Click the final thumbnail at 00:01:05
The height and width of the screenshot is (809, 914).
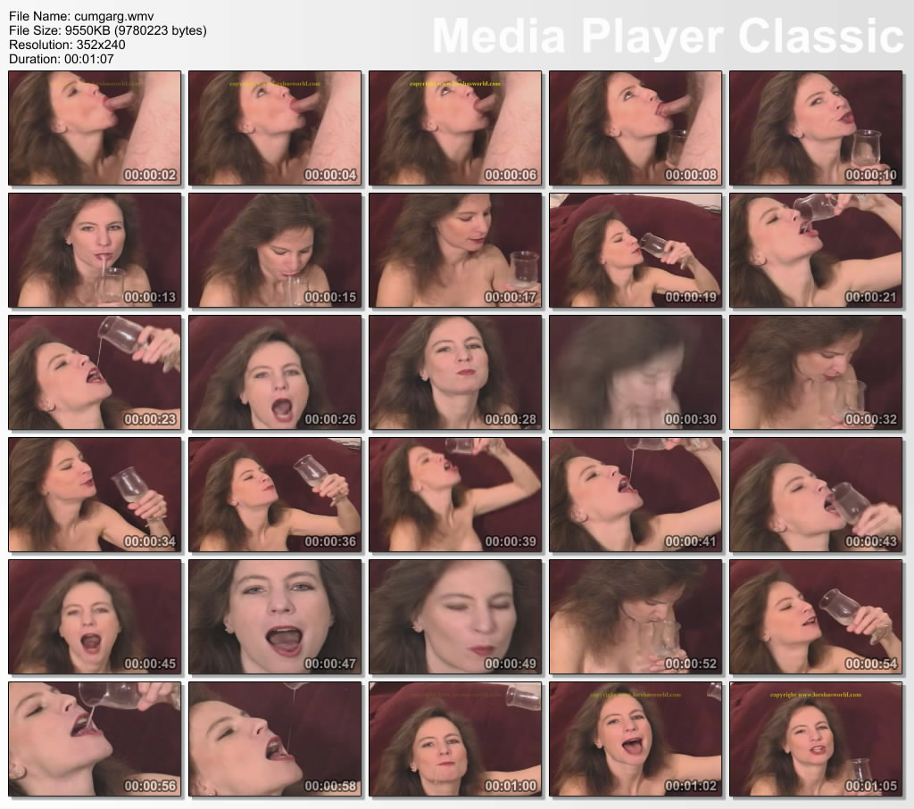click(x=816, y=739)
